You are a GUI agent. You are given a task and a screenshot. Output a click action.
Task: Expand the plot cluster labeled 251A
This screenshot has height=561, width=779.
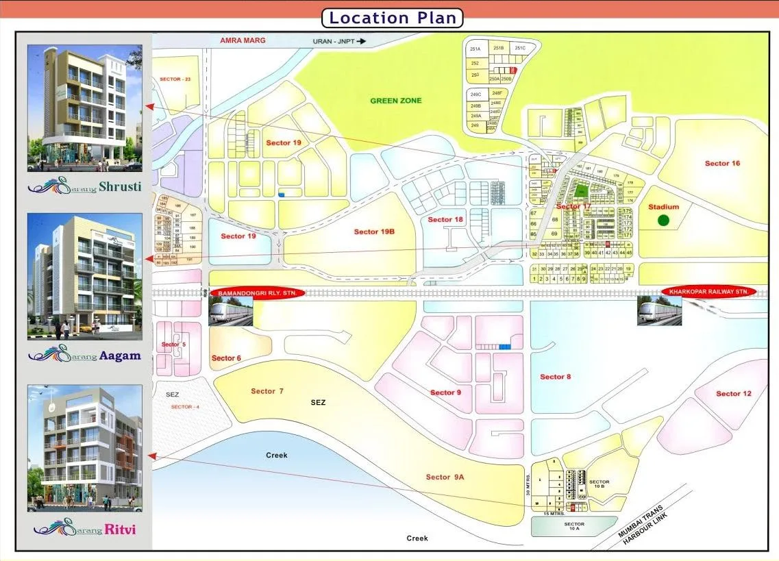475,49
